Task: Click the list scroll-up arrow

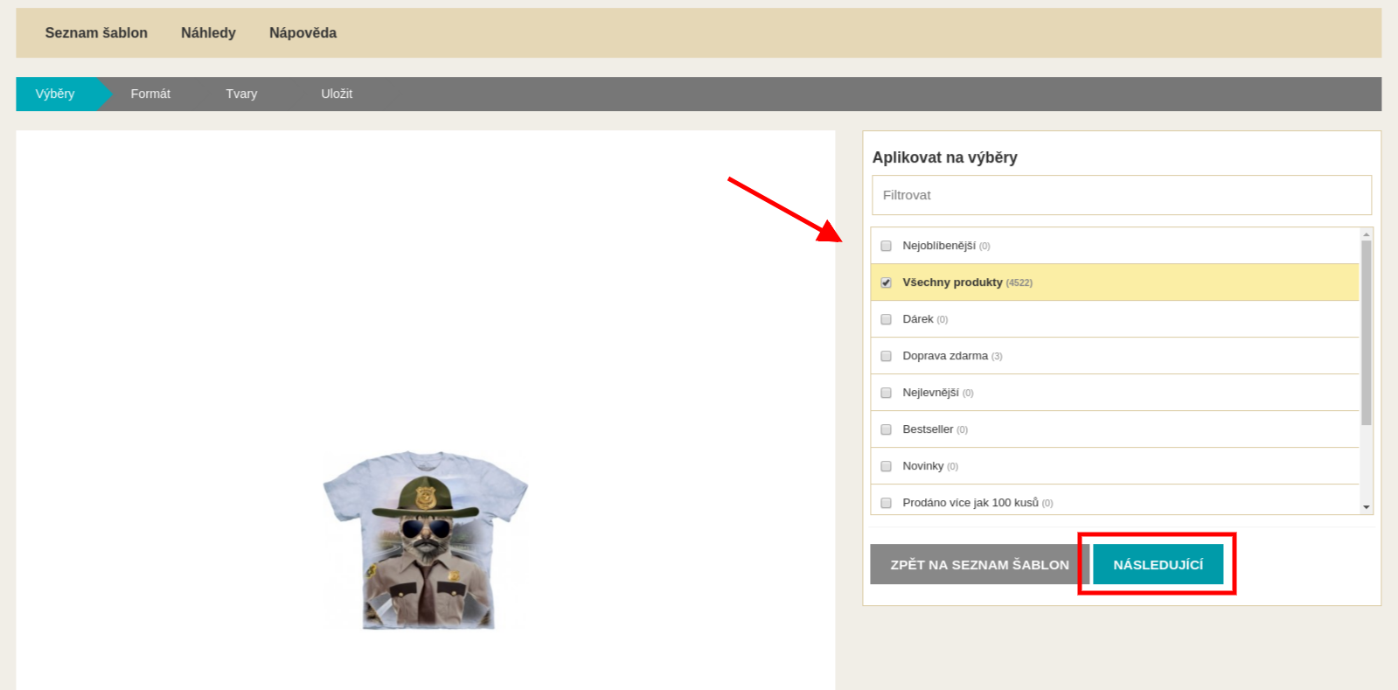Action: pos(1367,234)
